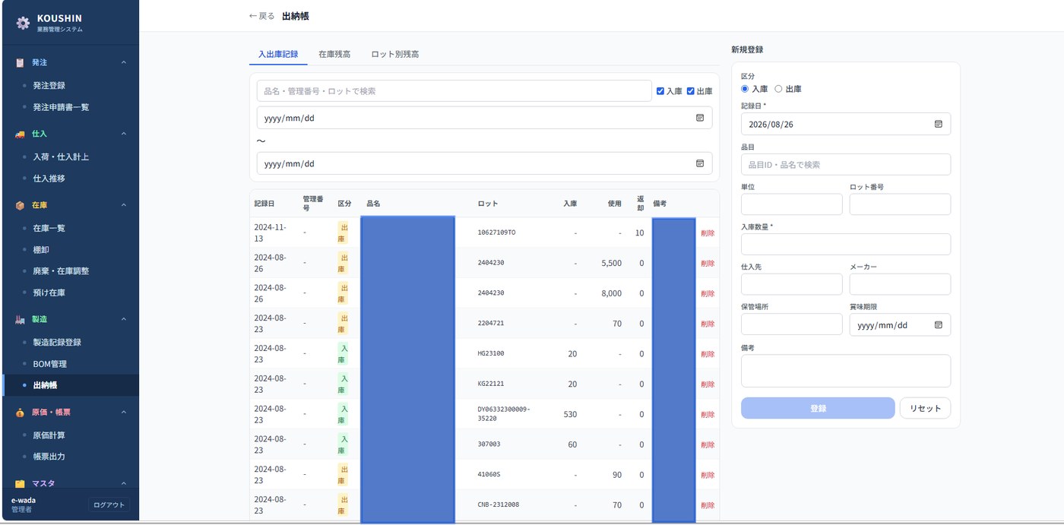Open calendar picker of start date filter
This screenshot has width=1064, height=525.
pyautogui.click(x=700, y=118)
